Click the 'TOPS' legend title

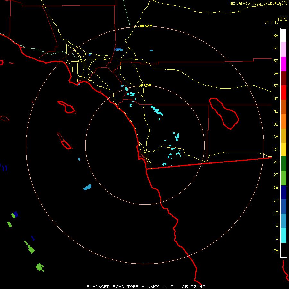click(282, 19)
